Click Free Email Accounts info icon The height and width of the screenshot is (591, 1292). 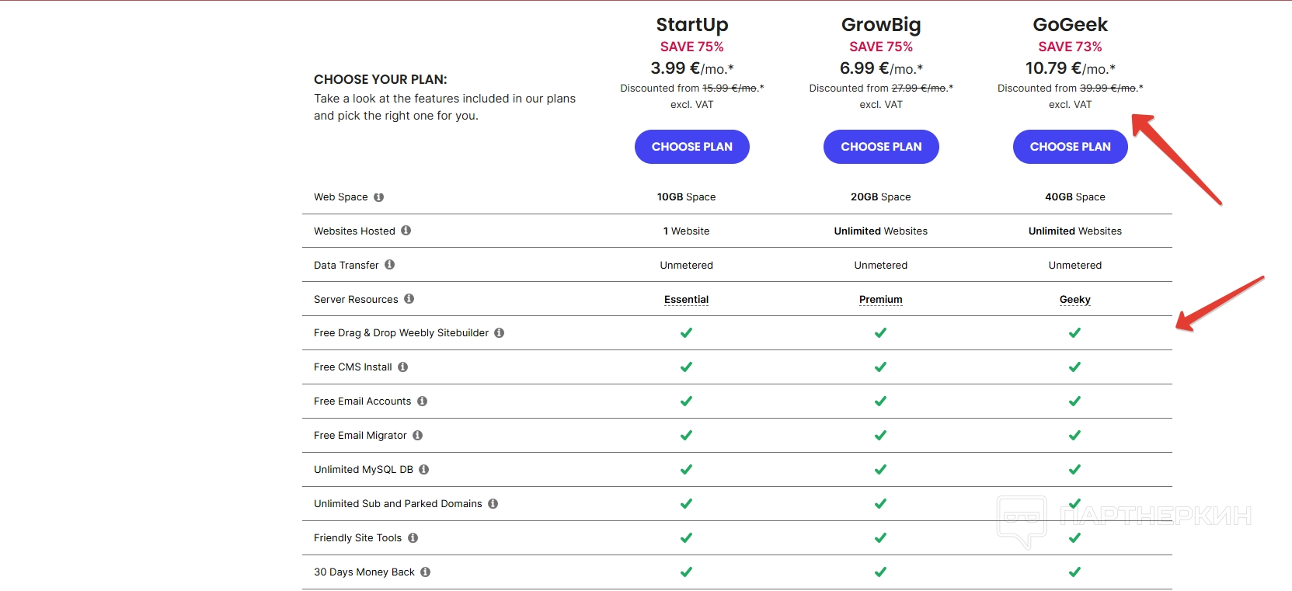coord(422,402)
